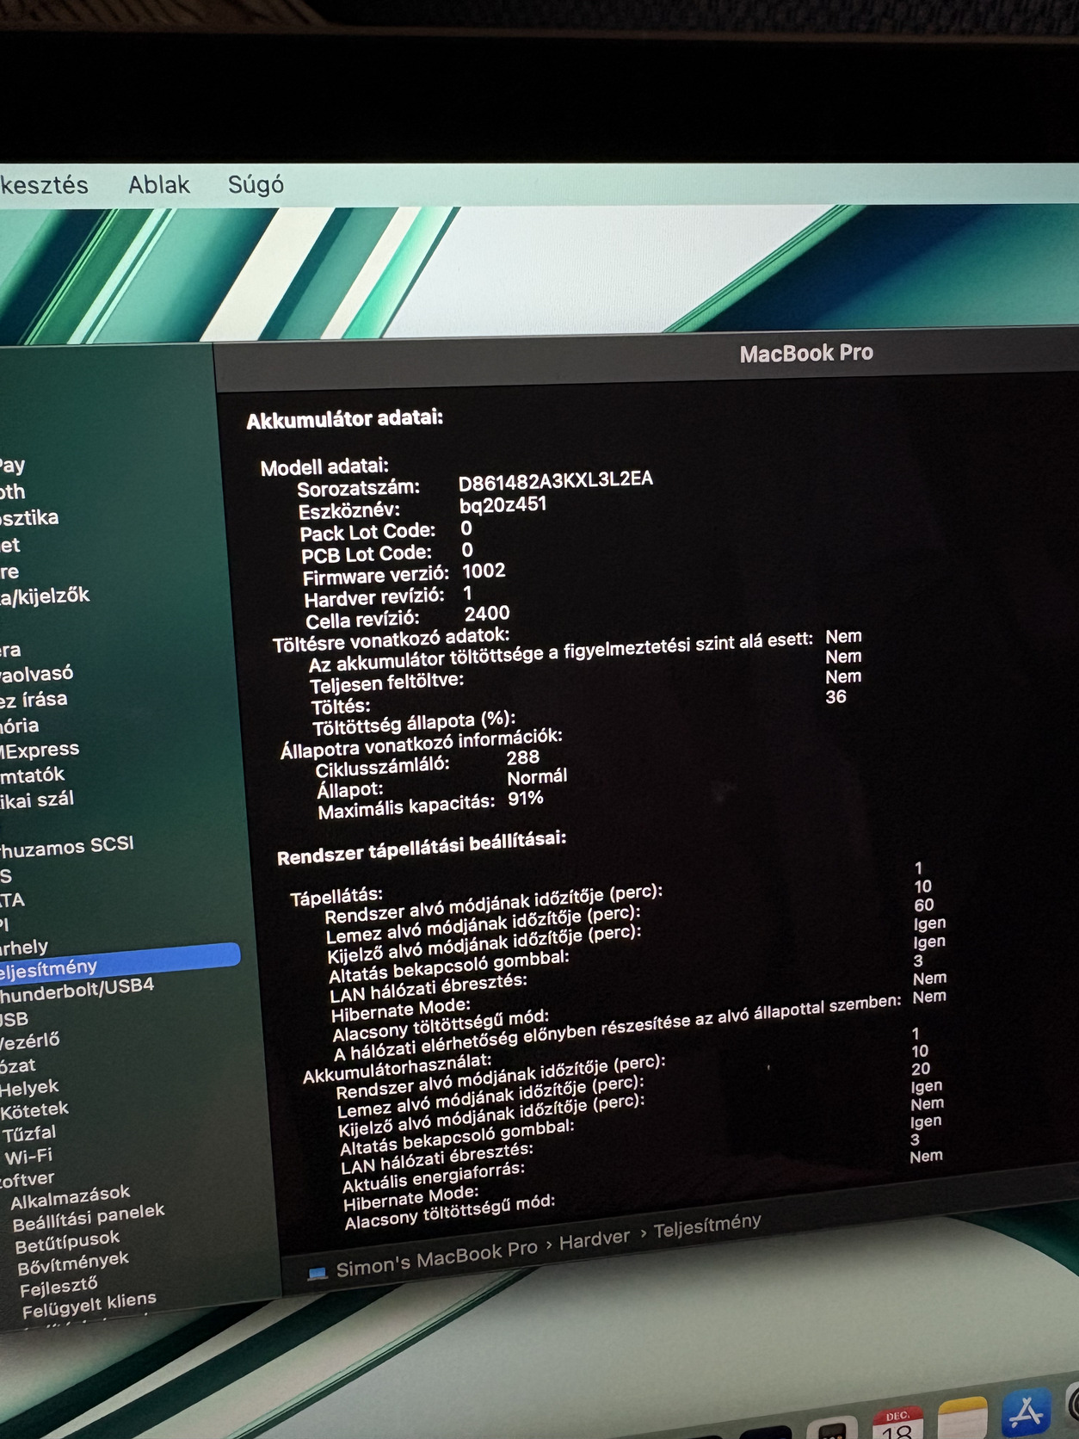This screenshot has width=1079, height=1439.
Task: Click Hardver in the path bar
Action: (595, 1239)
